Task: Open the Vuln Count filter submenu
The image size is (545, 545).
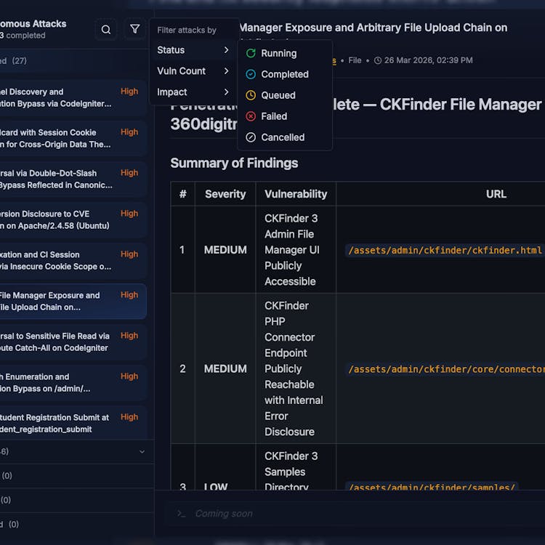Action: (x=193, y=71)
